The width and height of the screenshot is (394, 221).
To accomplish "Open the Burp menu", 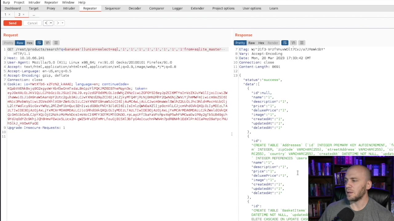I will click(6, 2).
